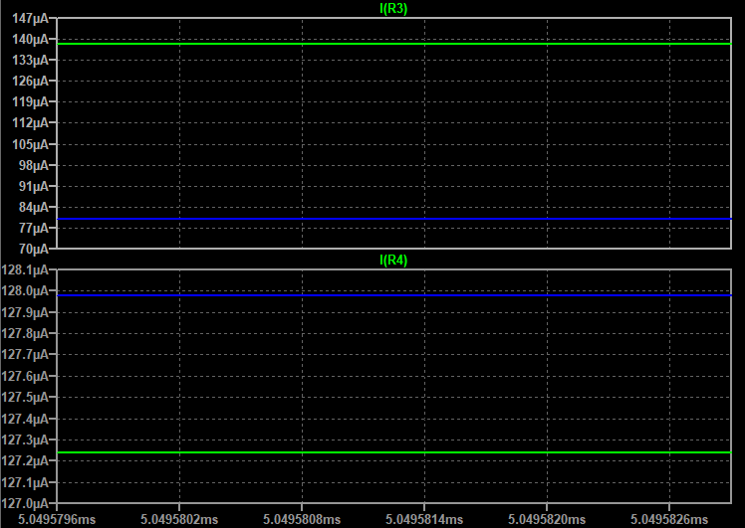Click the 105µA axis label
745x528 pixels.
pyautogui.click(x=31, y=144)
